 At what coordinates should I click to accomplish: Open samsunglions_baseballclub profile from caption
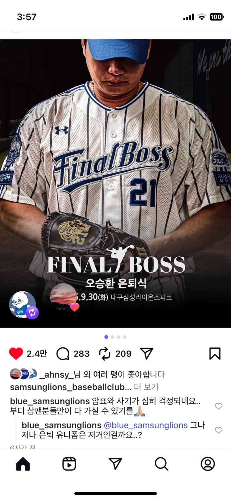[x=71, y=387]
